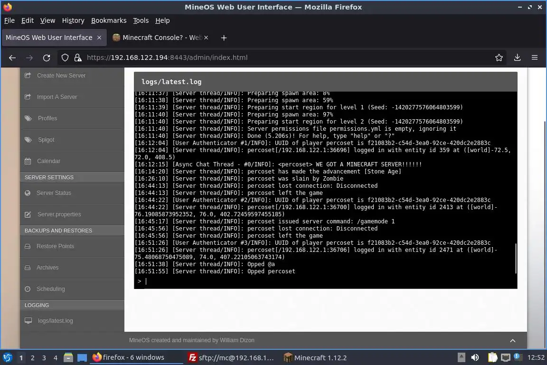Go forward with the browser forward arrow
This screenshot has height=365, width=547.
click(x=29, y=58)
